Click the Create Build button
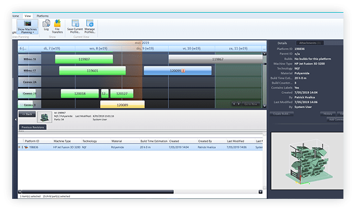The height and width of the screenshot is (211, 355). [282, 114]
